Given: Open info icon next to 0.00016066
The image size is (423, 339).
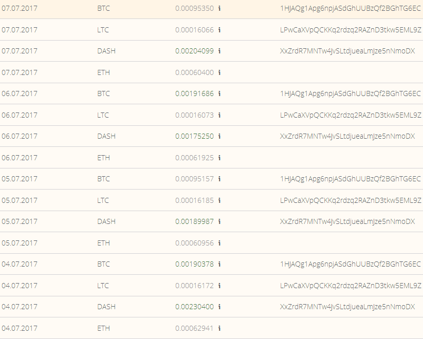Looking at the screenshot, I should 219,30.
